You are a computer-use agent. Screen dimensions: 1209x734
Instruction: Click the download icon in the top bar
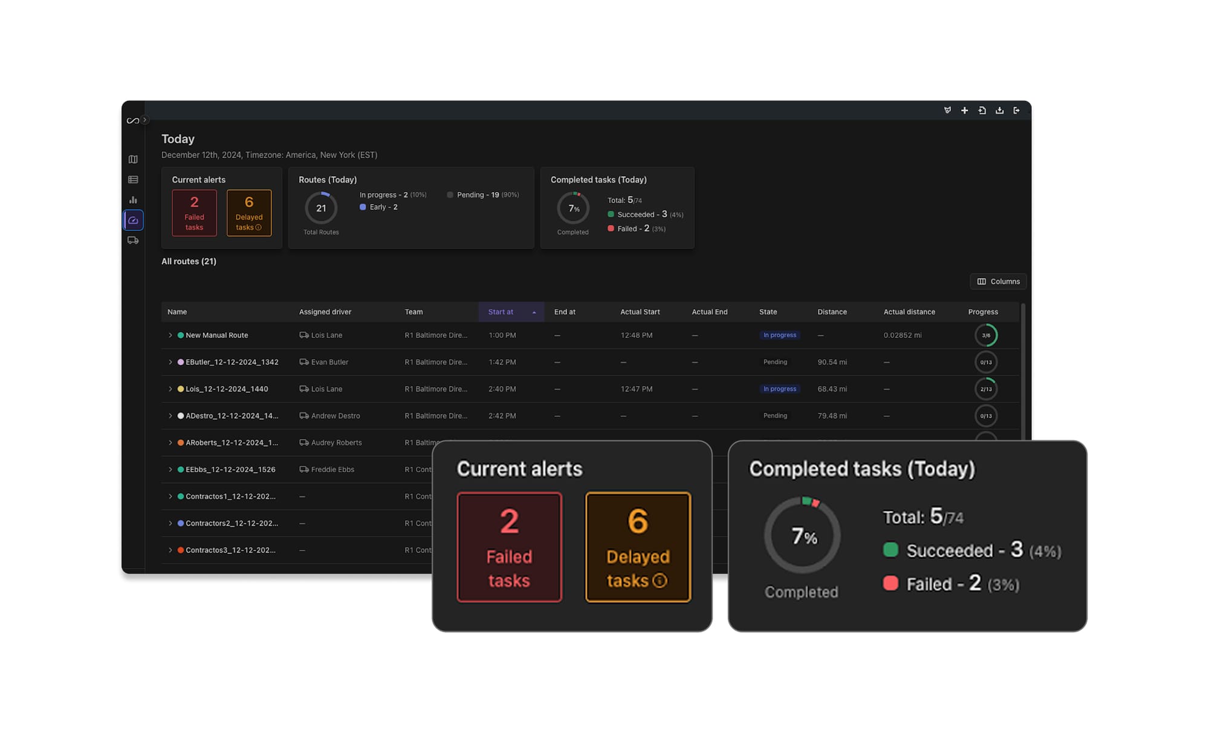click(999, 111)
